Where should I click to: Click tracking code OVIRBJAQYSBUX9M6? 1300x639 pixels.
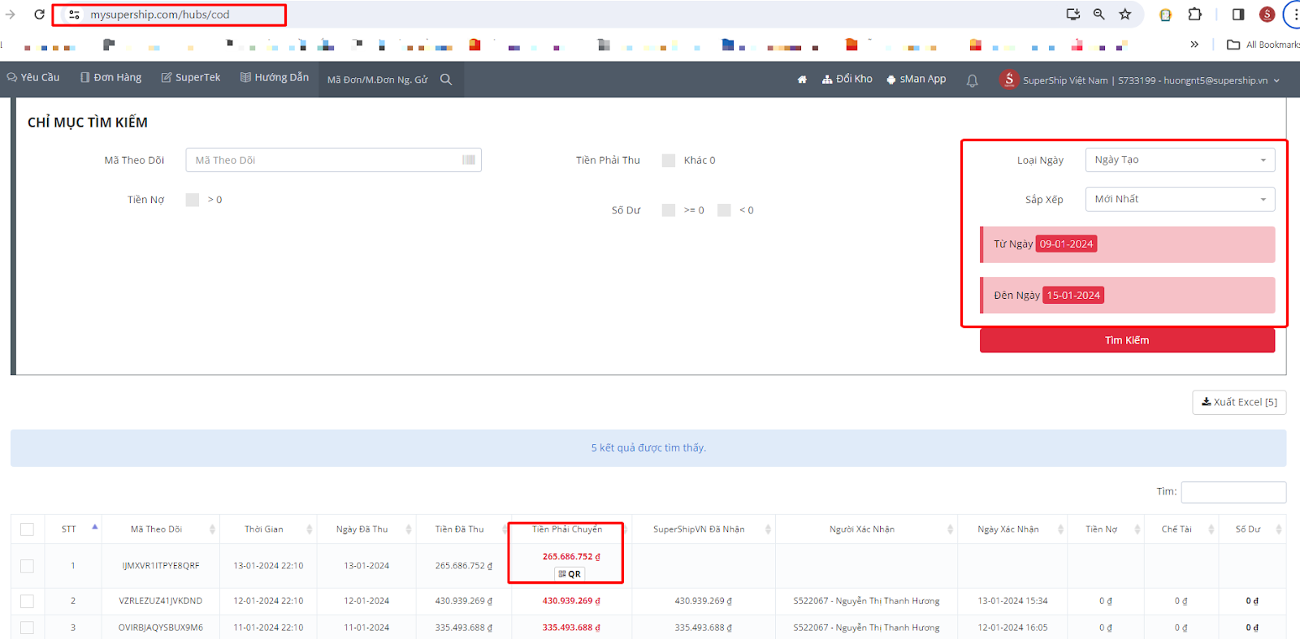[161, 628]
